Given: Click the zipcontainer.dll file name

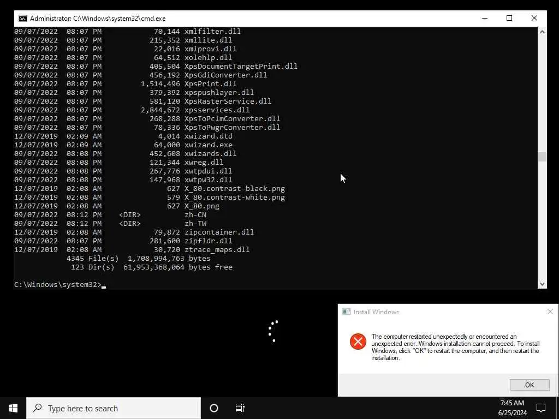Looking at the screenshot, I should pos(219,232).
